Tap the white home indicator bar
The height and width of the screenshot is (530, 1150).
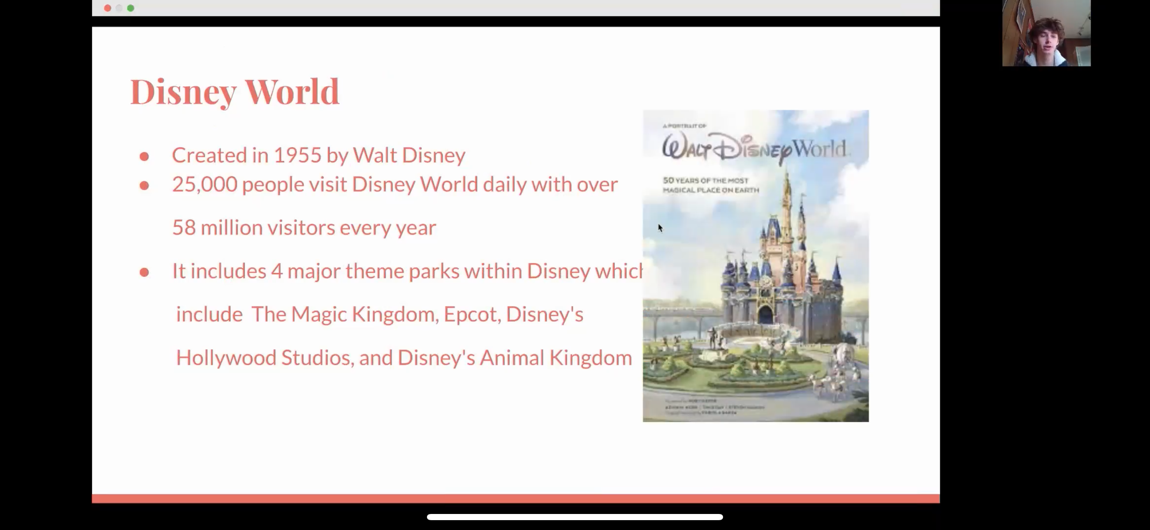tap(575, 517)
